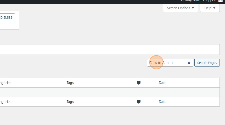Screen dimensions: 225x125
Task: Sort by Date in the table header
Action: pyautogui.click(x=162, y=83)
